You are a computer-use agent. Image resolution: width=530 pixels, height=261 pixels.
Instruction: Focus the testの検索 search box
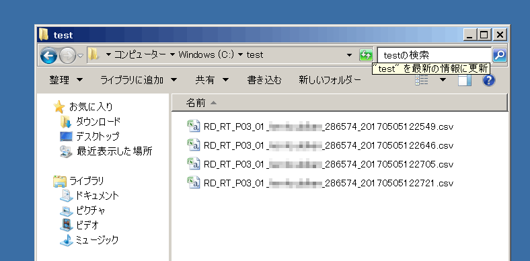click(x=434, y=54)
